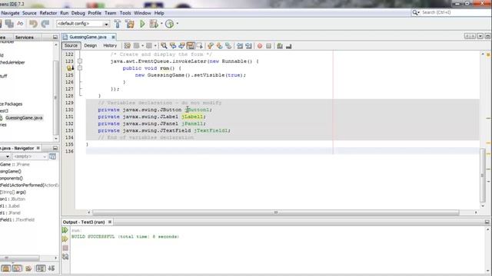Re-run the build from the Output panel
The height and width of the screenshot is (276, 492).
tap(65, 230)
